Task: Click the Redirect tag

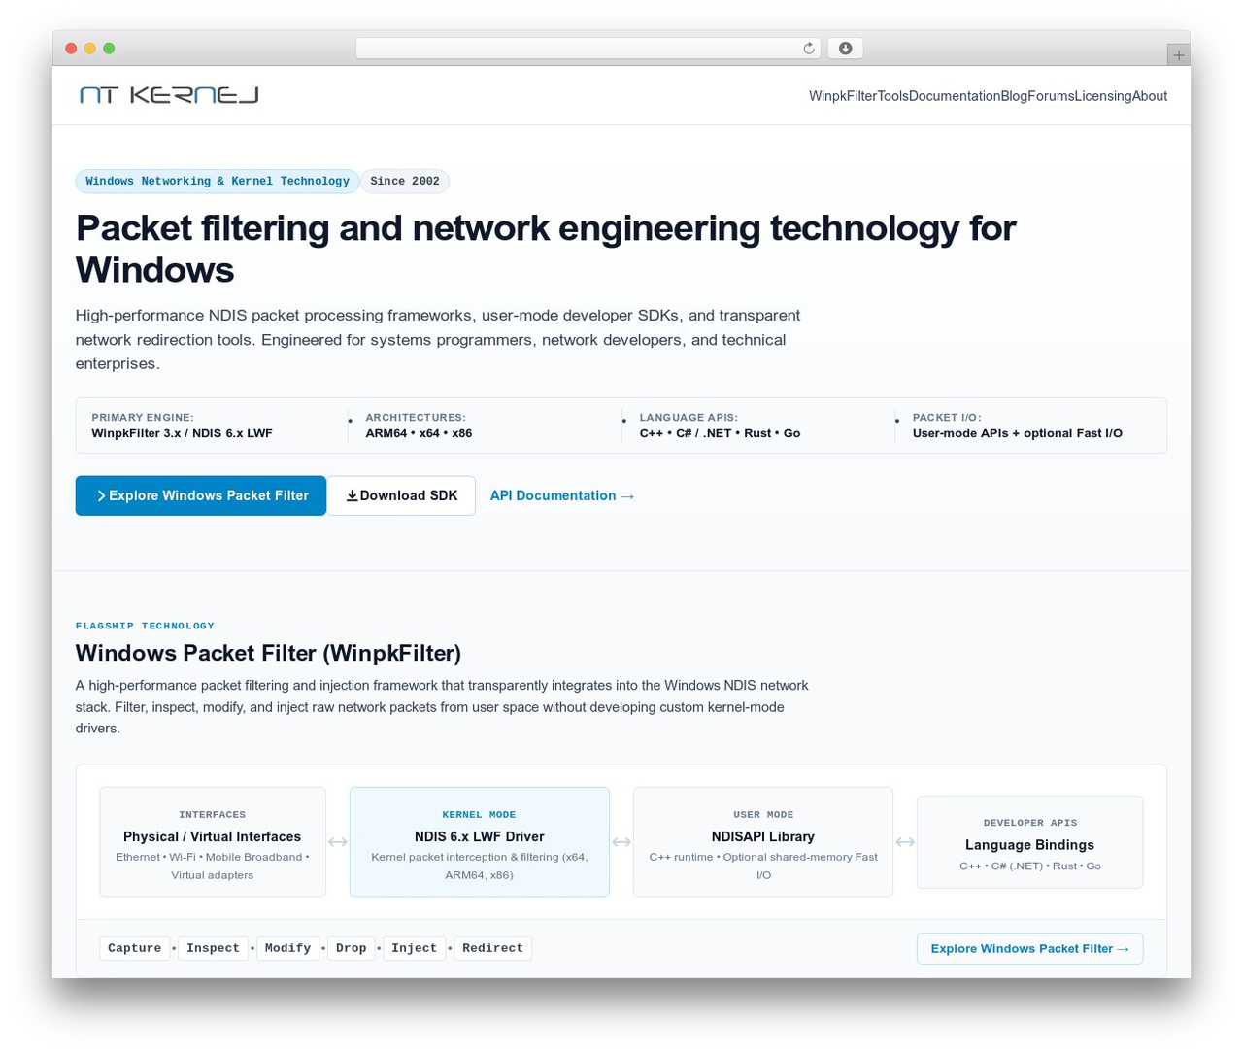Action: 492,948
